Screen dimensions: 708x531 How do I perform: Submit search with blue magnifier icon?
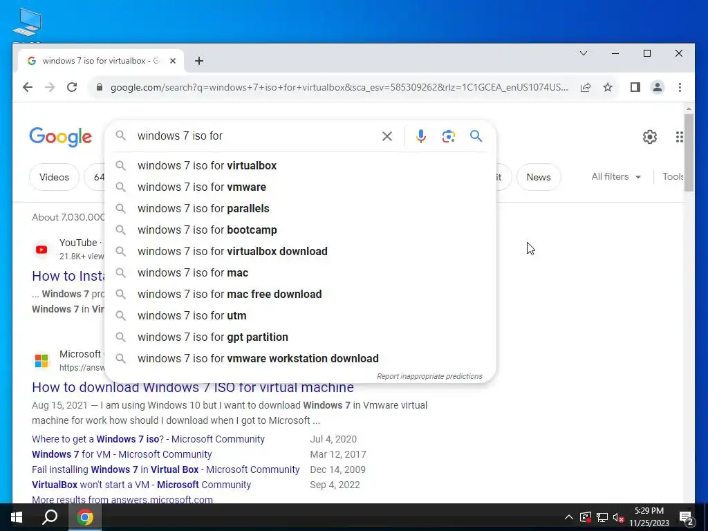tap(476, 136)
